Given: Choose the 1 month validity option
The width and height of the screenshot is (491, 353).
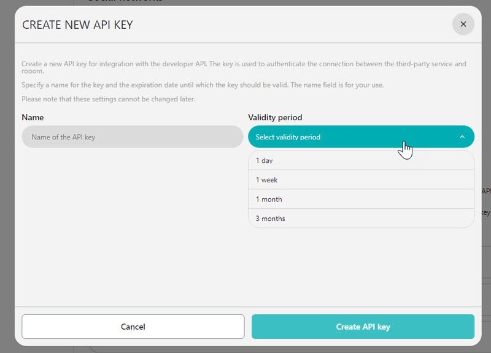Looking at the screenshot, I should [x=361, y=199].
